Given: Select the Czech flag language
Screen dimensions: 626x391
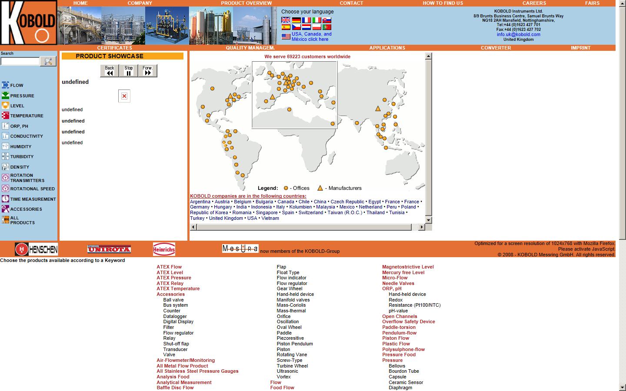Looking at the screenshot, I should (296, 27).
